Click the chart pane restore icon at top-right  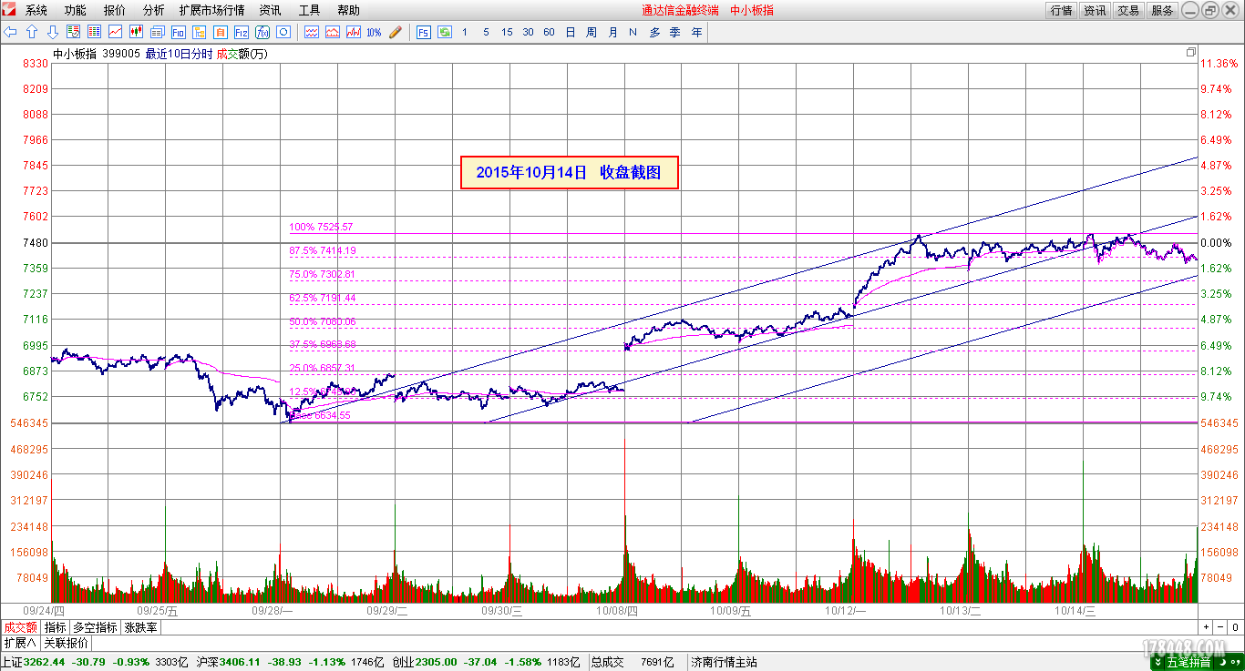tap(1190, 53)
